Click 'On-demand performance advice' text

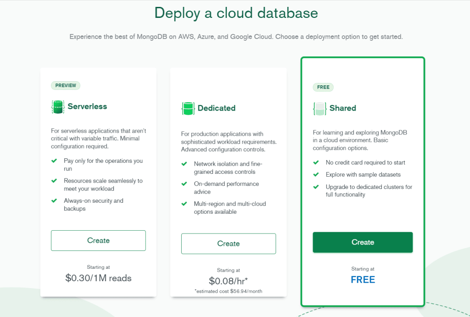[x=226, y=188]
